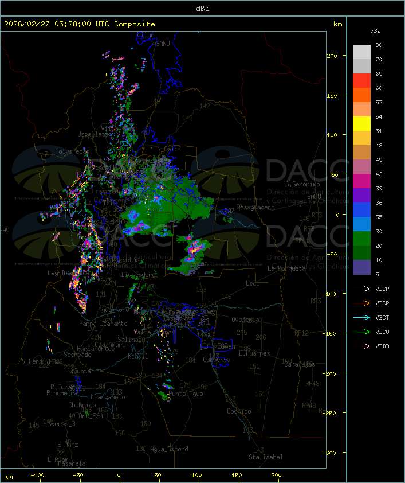Click the Canalejas place label
The image size is (405, 483).
coord(300,364)
